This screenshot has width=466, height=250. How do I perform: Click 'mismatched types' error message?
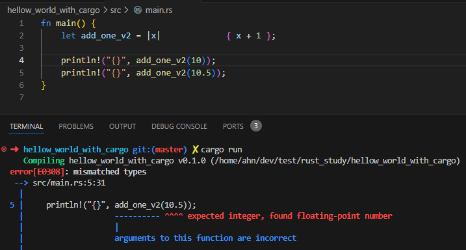click(110, 172)
